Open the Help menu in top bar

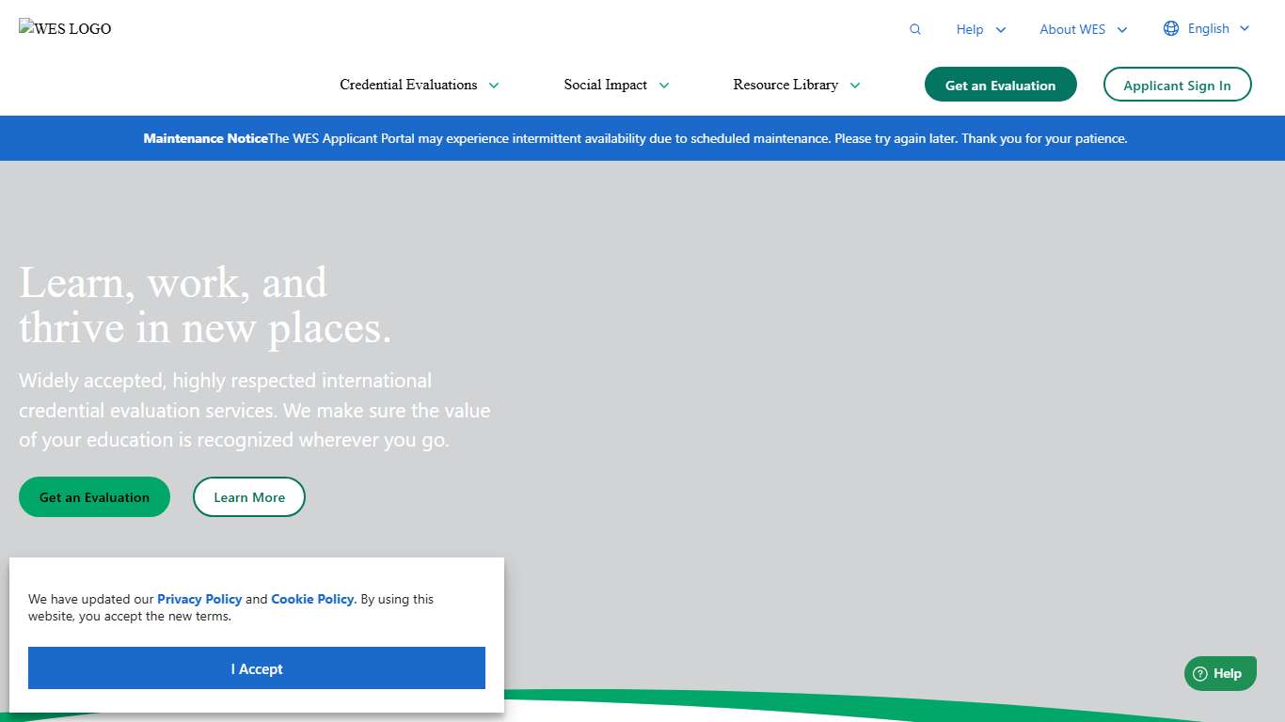[980, 29]
